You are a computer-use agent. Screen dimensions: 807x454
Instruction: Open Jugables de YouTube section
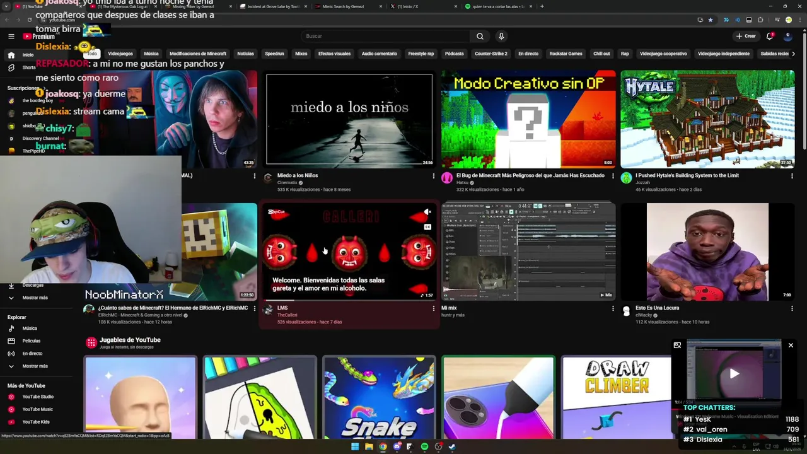click(130, 340)
